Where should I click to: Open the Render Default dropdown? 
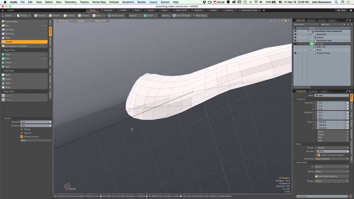coord(332,148)
